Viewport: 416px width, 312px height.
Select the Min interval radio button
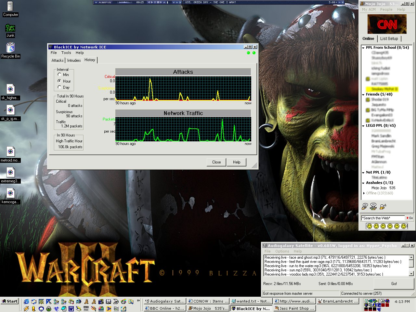[59, 74]
